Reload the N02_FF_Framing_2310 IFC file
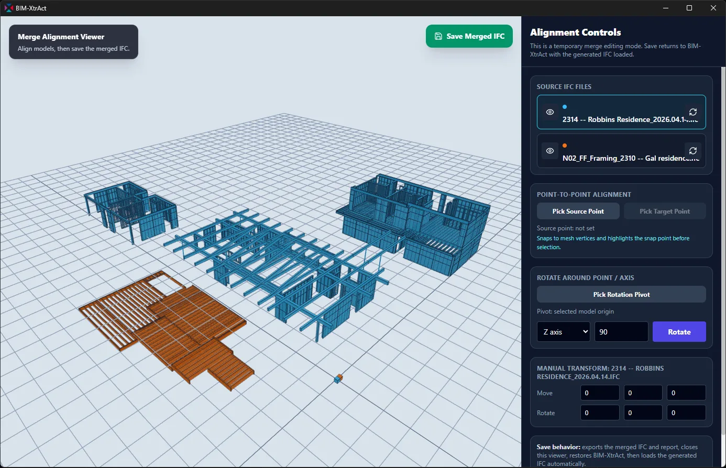 (692, 151)
